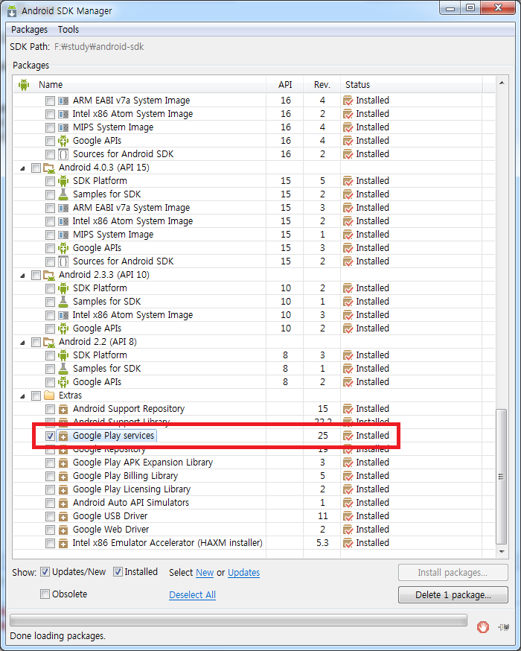Click the SDK Platform API 15 android icon
The height and width of the screenshot is (651, 521).
coord(63,181)
